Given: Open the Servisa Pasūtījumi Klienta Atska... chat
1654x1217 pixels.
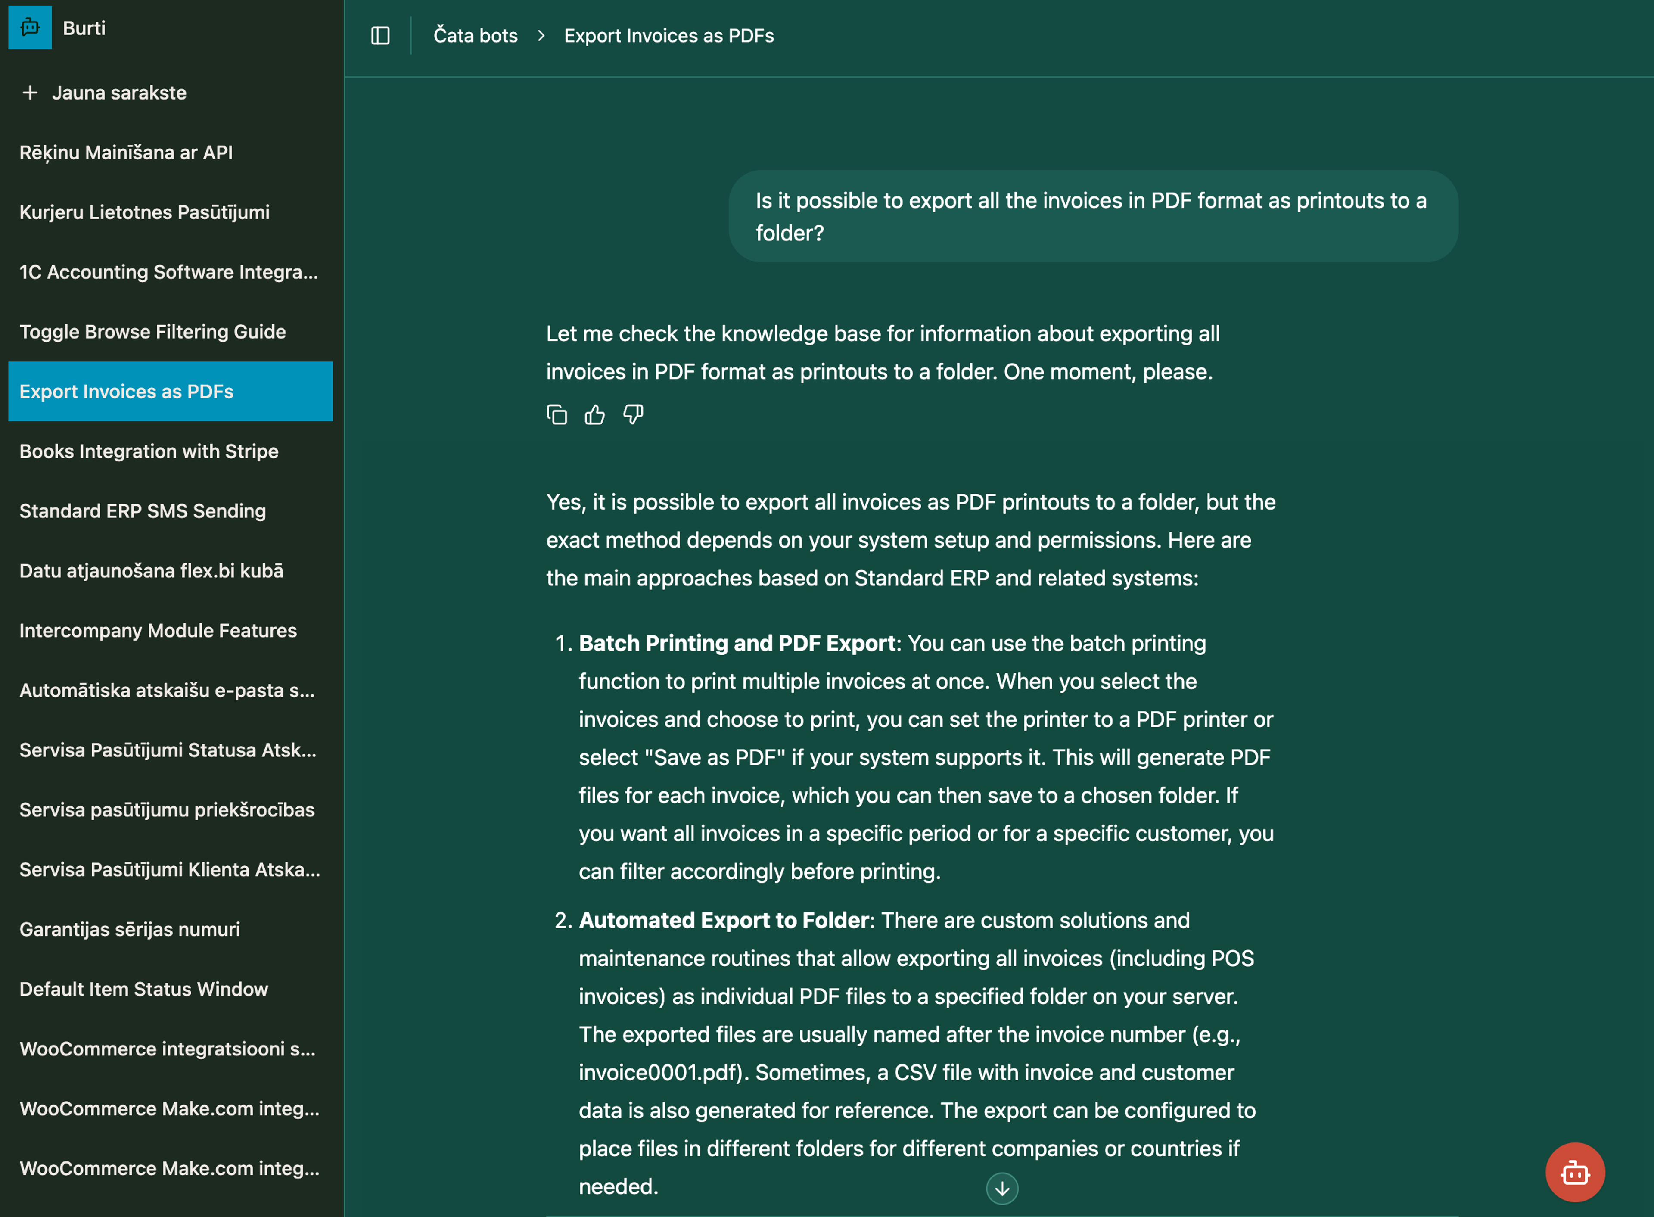Looking at the screenshot, I should [170, 869].
